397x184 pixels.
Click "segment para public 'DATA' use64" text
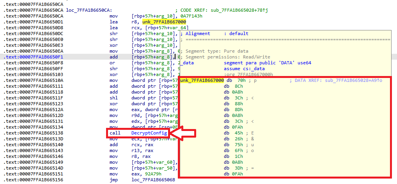pos(268,63)
